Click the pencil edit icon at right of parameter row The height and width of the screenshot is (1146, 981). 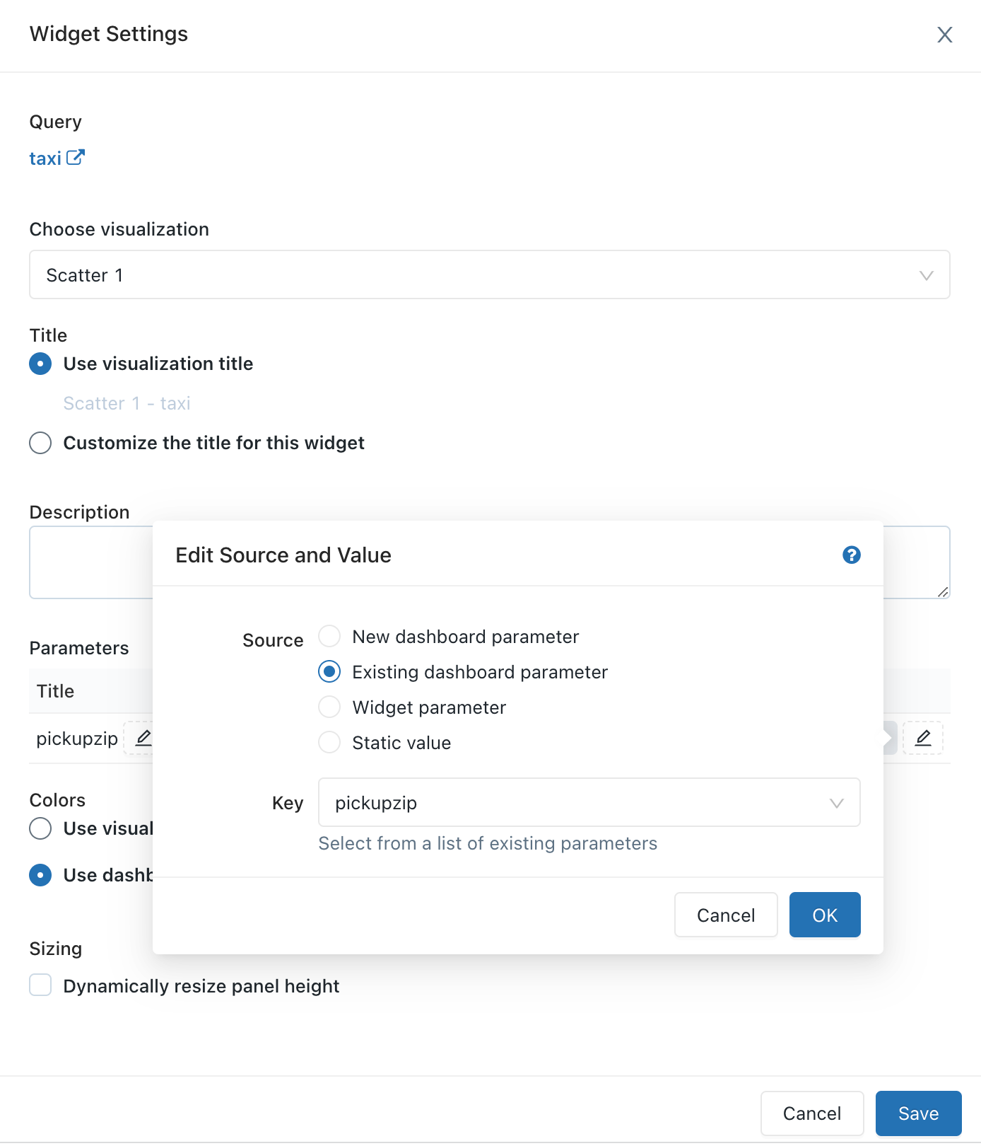[x=922, y=738]
